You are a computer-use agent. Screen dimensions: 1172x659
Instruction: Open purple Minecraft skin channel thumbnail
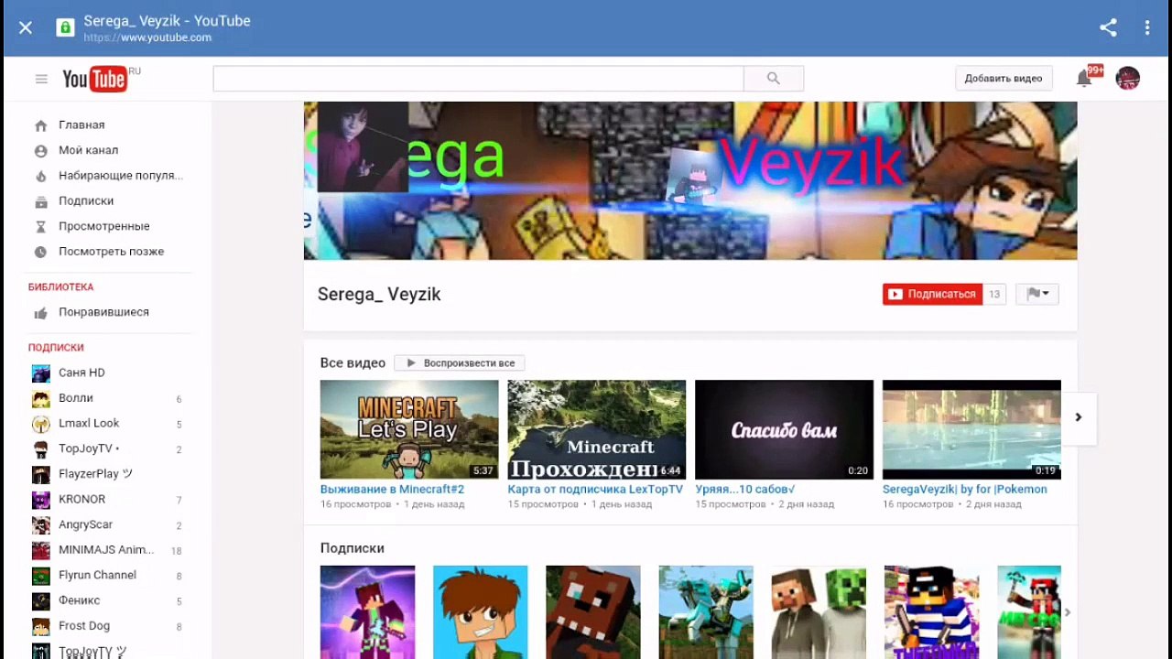[x=367, y=612]
